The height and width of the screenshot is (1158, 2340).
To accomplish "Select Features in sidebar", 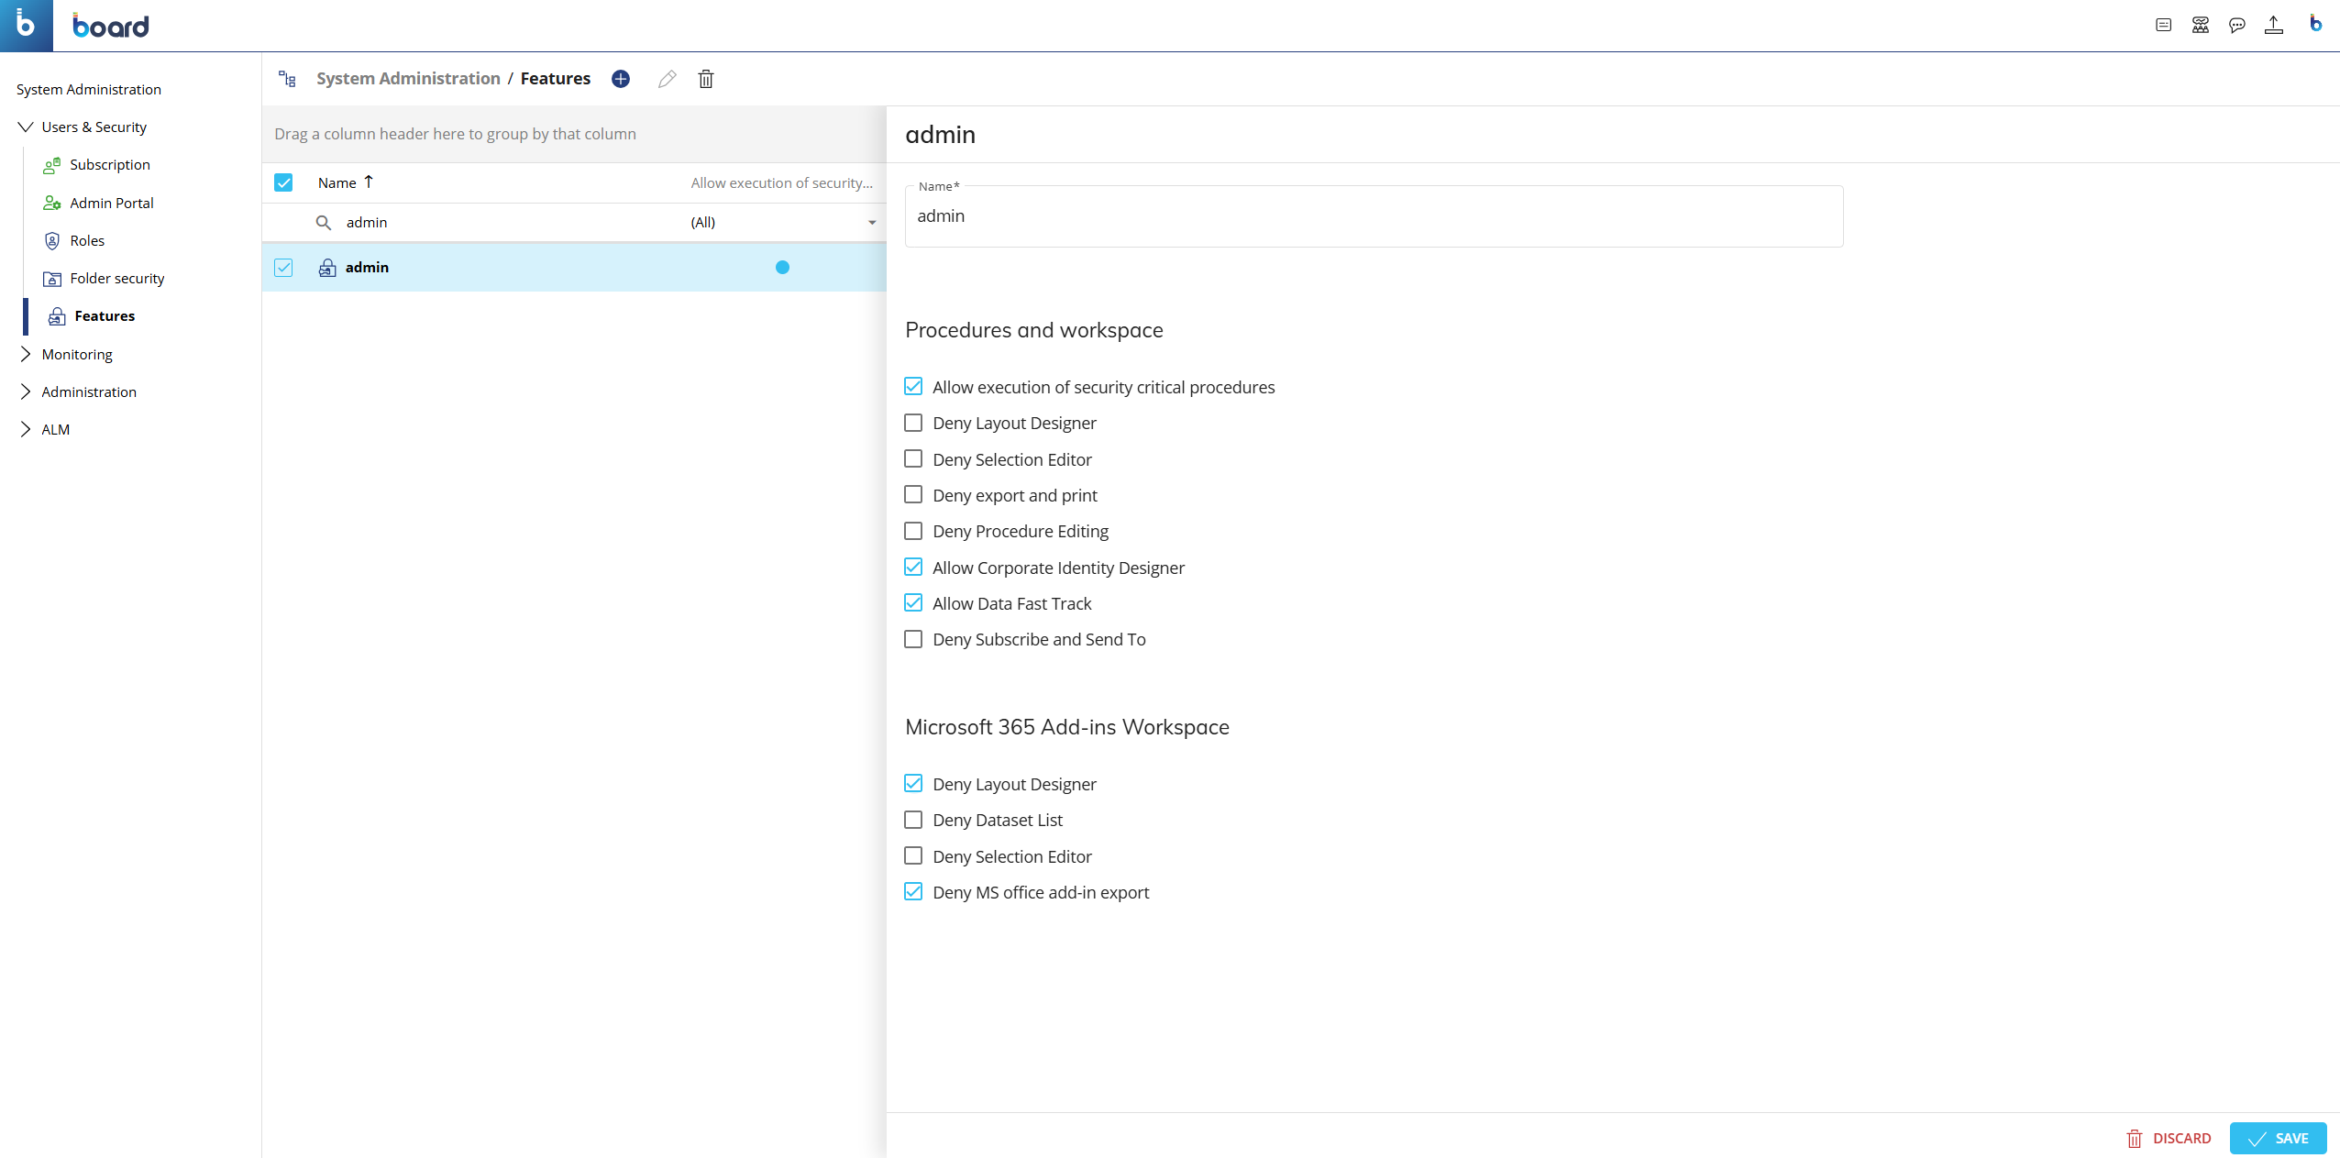I will (x=105, y=316).
